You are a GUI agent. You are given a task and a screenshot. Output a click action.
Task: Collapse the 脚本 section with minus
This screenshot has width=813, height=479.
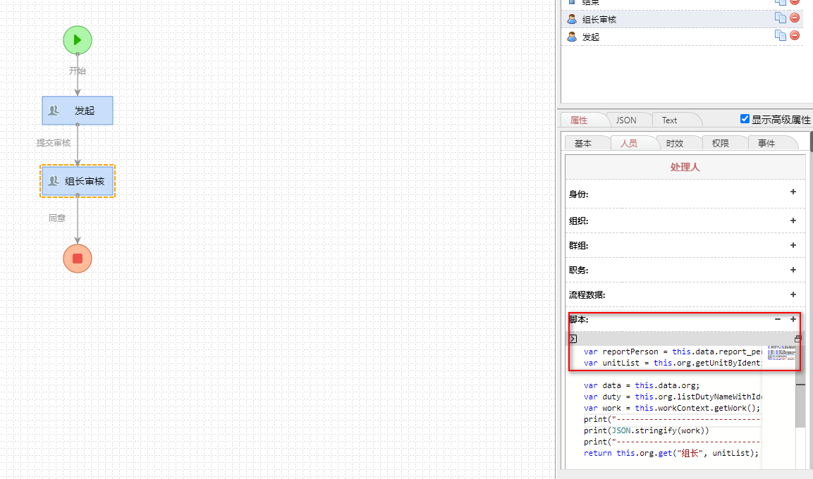point(778,319)
